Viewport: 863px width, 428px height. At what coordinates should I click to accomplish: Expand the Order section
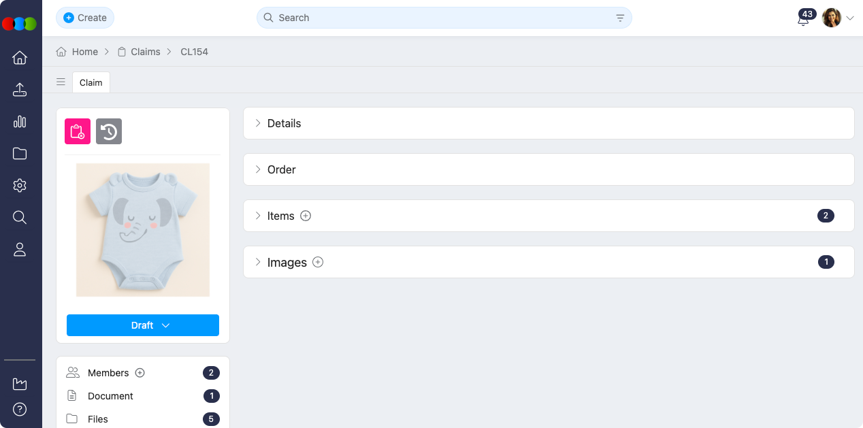coord(281,169)
